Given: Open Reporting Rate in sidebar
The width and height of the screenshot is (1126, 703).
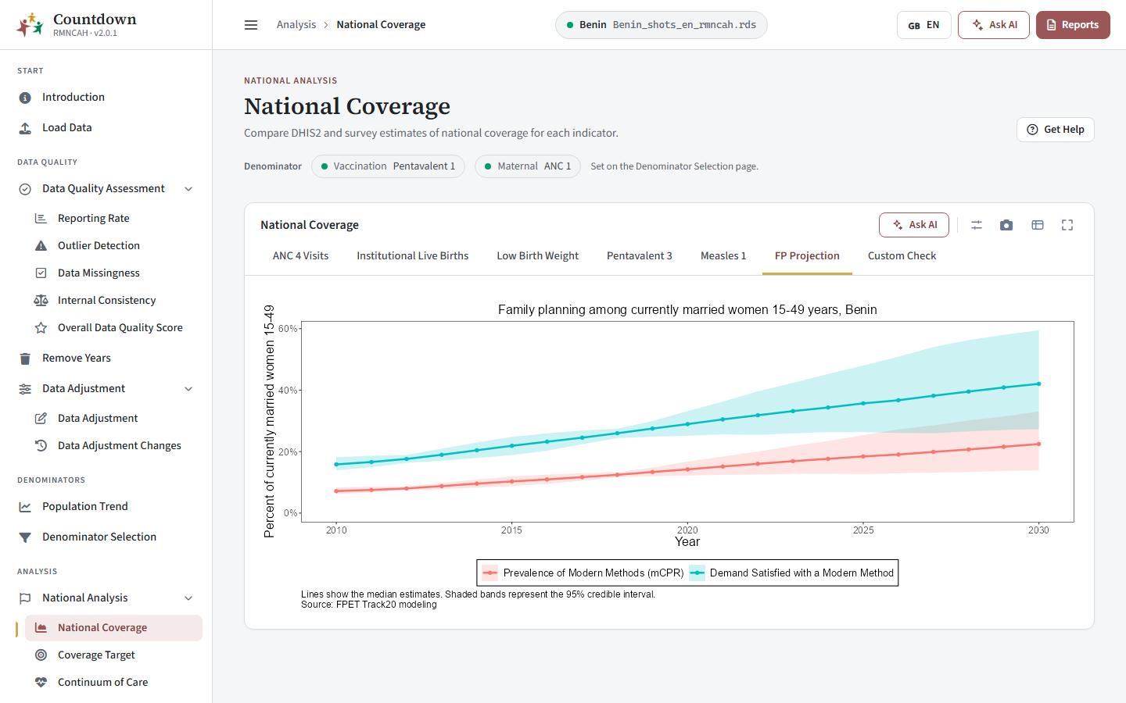Looking at the screenshot, I should click(94, 219).
